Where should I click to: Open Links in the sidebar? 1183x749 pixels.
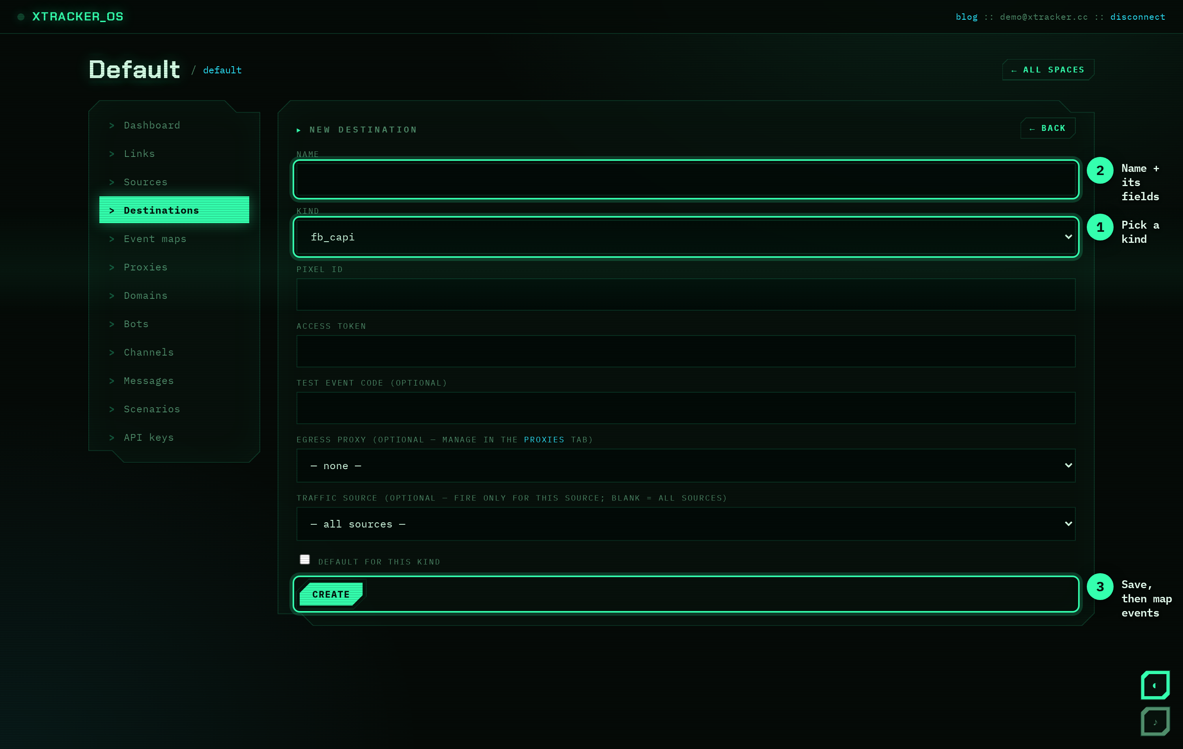(174, 154)
